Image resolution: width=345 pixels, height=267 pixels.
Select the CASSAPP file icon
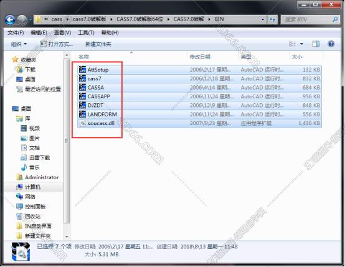pyautogui.click(x=82, y=96)
